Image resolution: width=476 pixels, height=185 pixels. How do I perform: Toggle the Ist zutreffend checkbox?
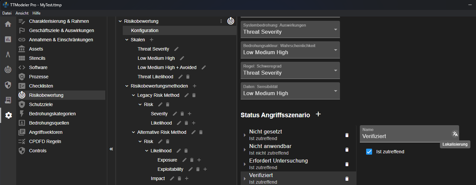(369, 152)
